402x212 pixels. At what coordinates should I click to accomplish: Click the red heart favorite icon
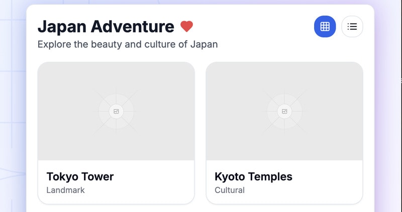click(x=186, y=27)
